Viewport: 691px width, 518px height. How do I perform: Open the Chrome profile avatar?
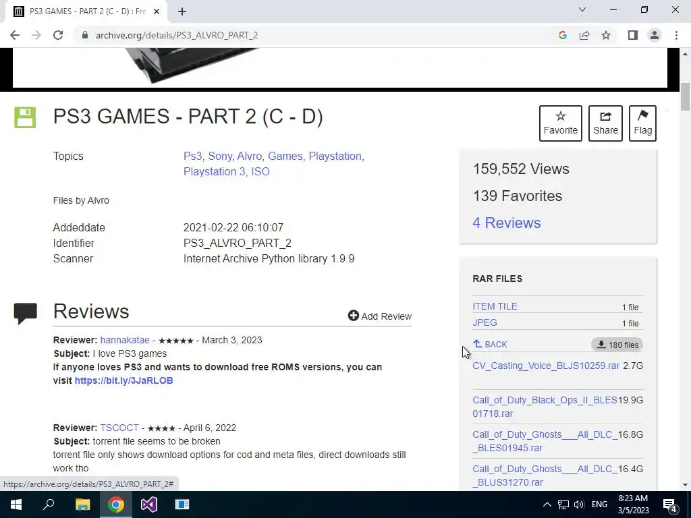655,35
